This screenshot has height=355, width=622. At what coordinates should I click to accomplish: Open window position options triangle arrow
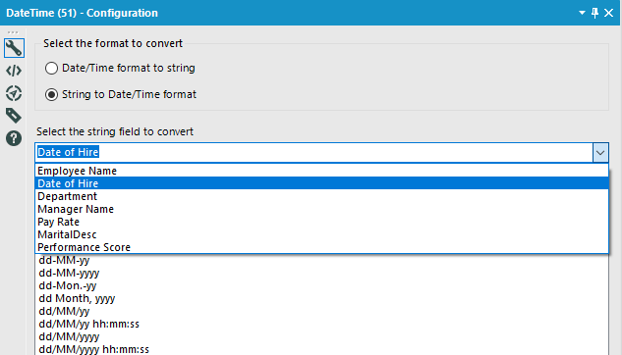pyautogui.click(x=582, y=13)
